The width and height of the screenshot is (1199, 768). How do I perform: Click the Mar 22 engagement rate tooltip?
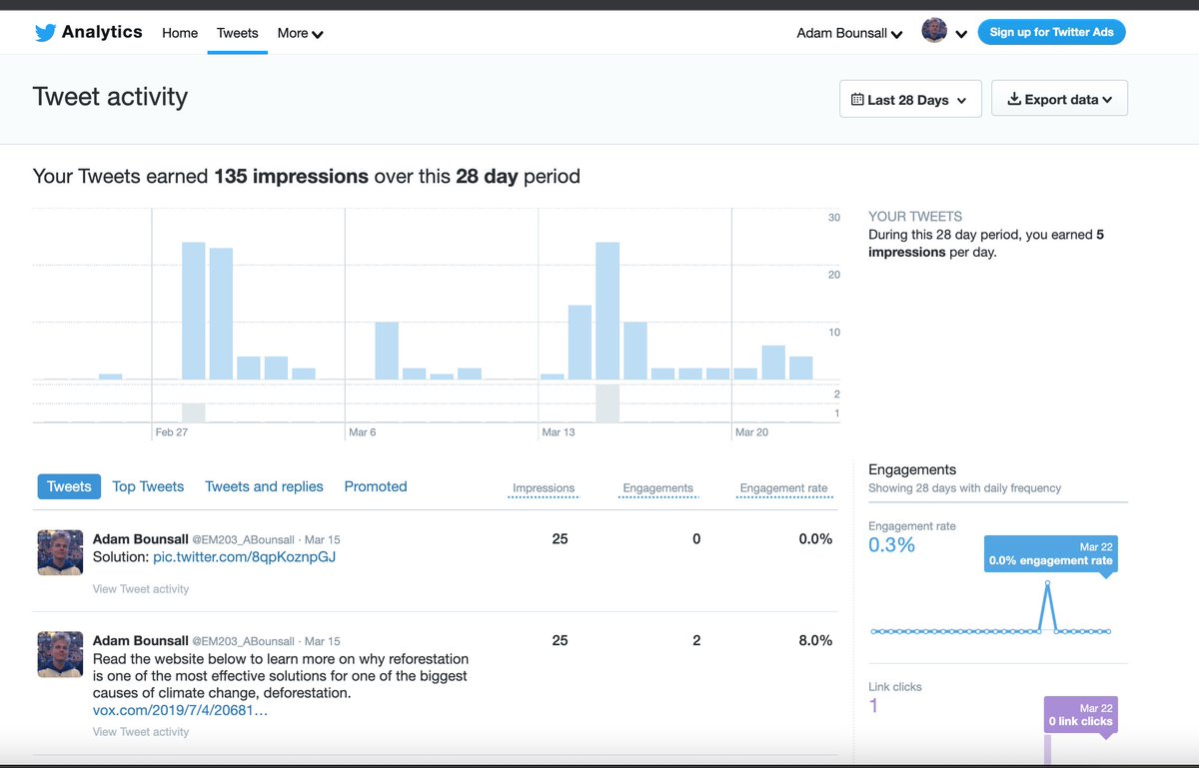1050,554
